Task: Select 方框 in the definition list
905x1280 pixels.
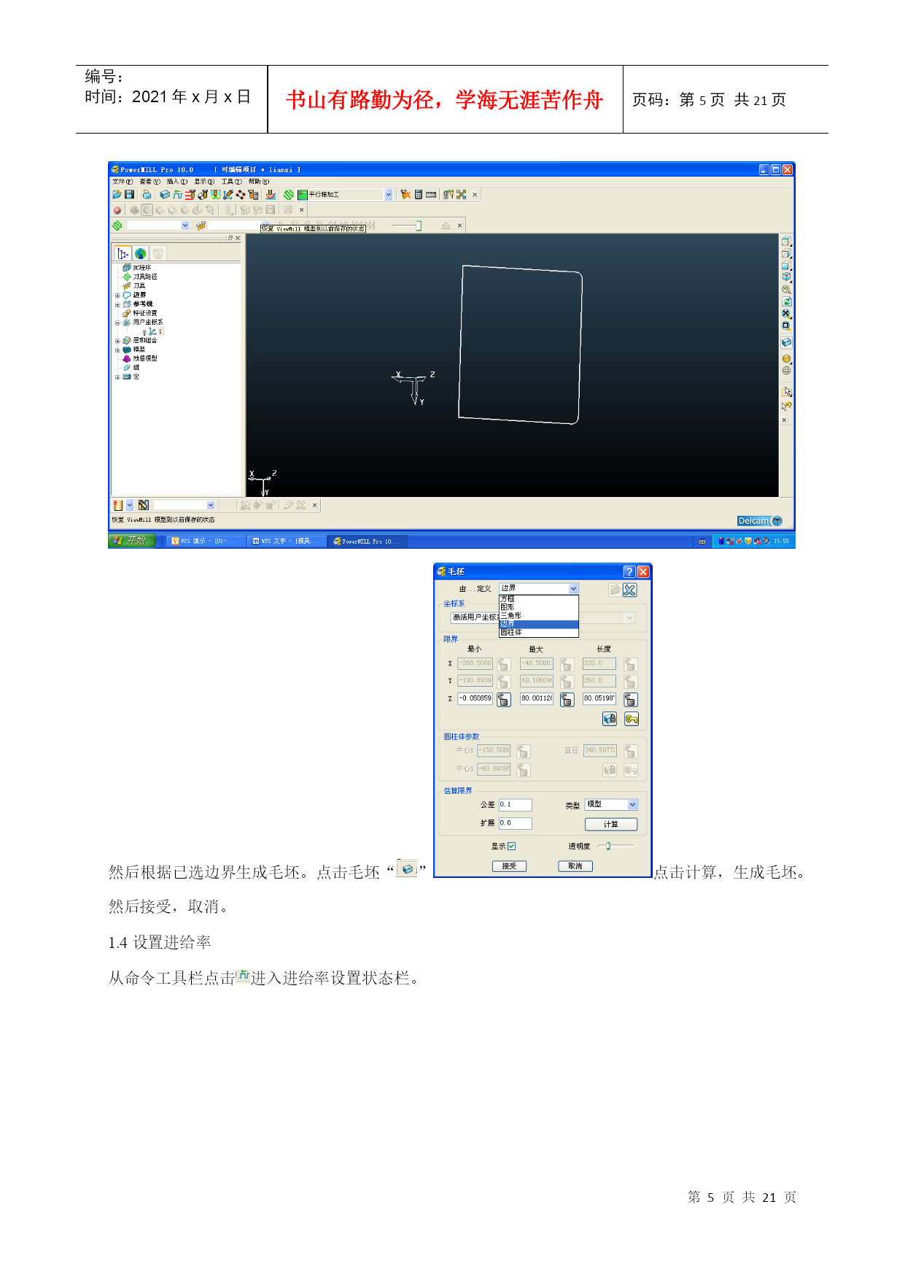Action: pyautogui.click(x=538, y=599)
